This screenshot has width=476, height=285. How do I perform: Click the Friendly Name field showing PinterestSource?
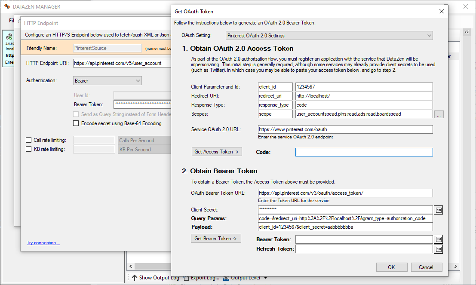click(x=107, y=48)
